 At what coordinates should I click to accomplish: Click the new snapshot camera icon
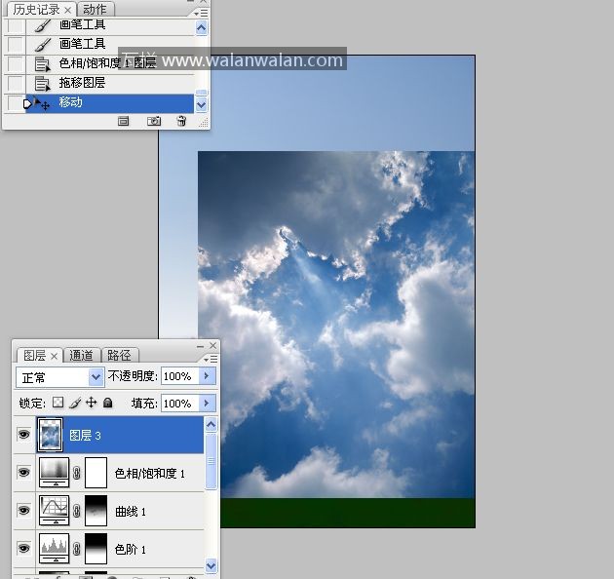coord(153,122)
